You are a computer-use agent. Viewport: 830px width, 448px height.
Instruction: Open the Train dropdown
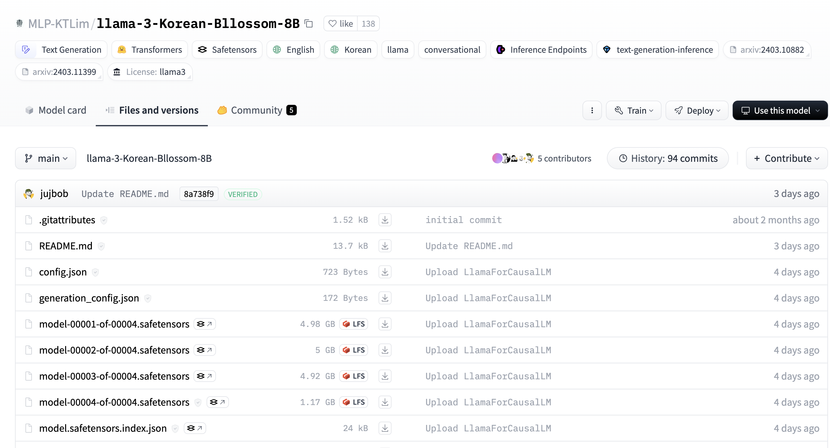point(633,110)
